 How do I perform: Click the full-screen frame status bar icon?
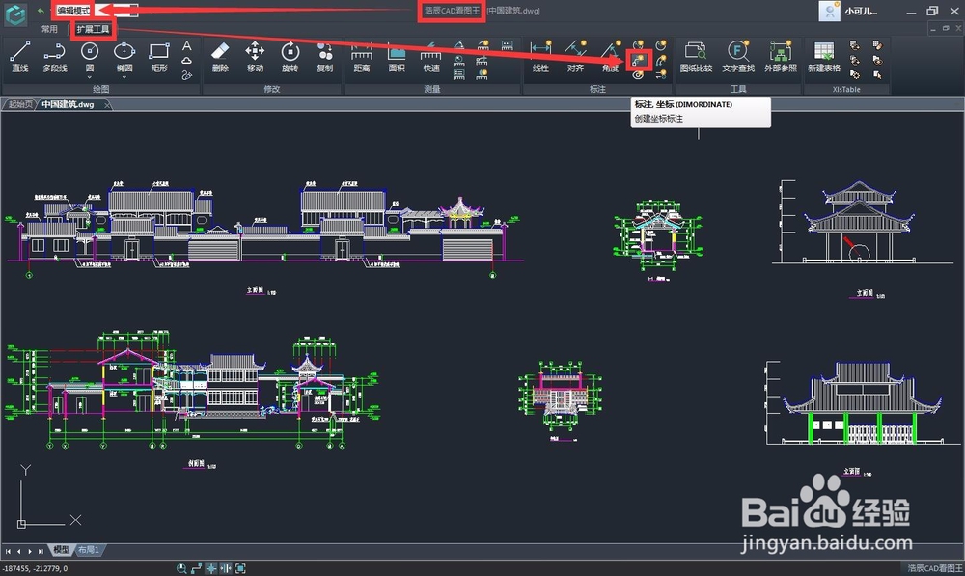240,568
